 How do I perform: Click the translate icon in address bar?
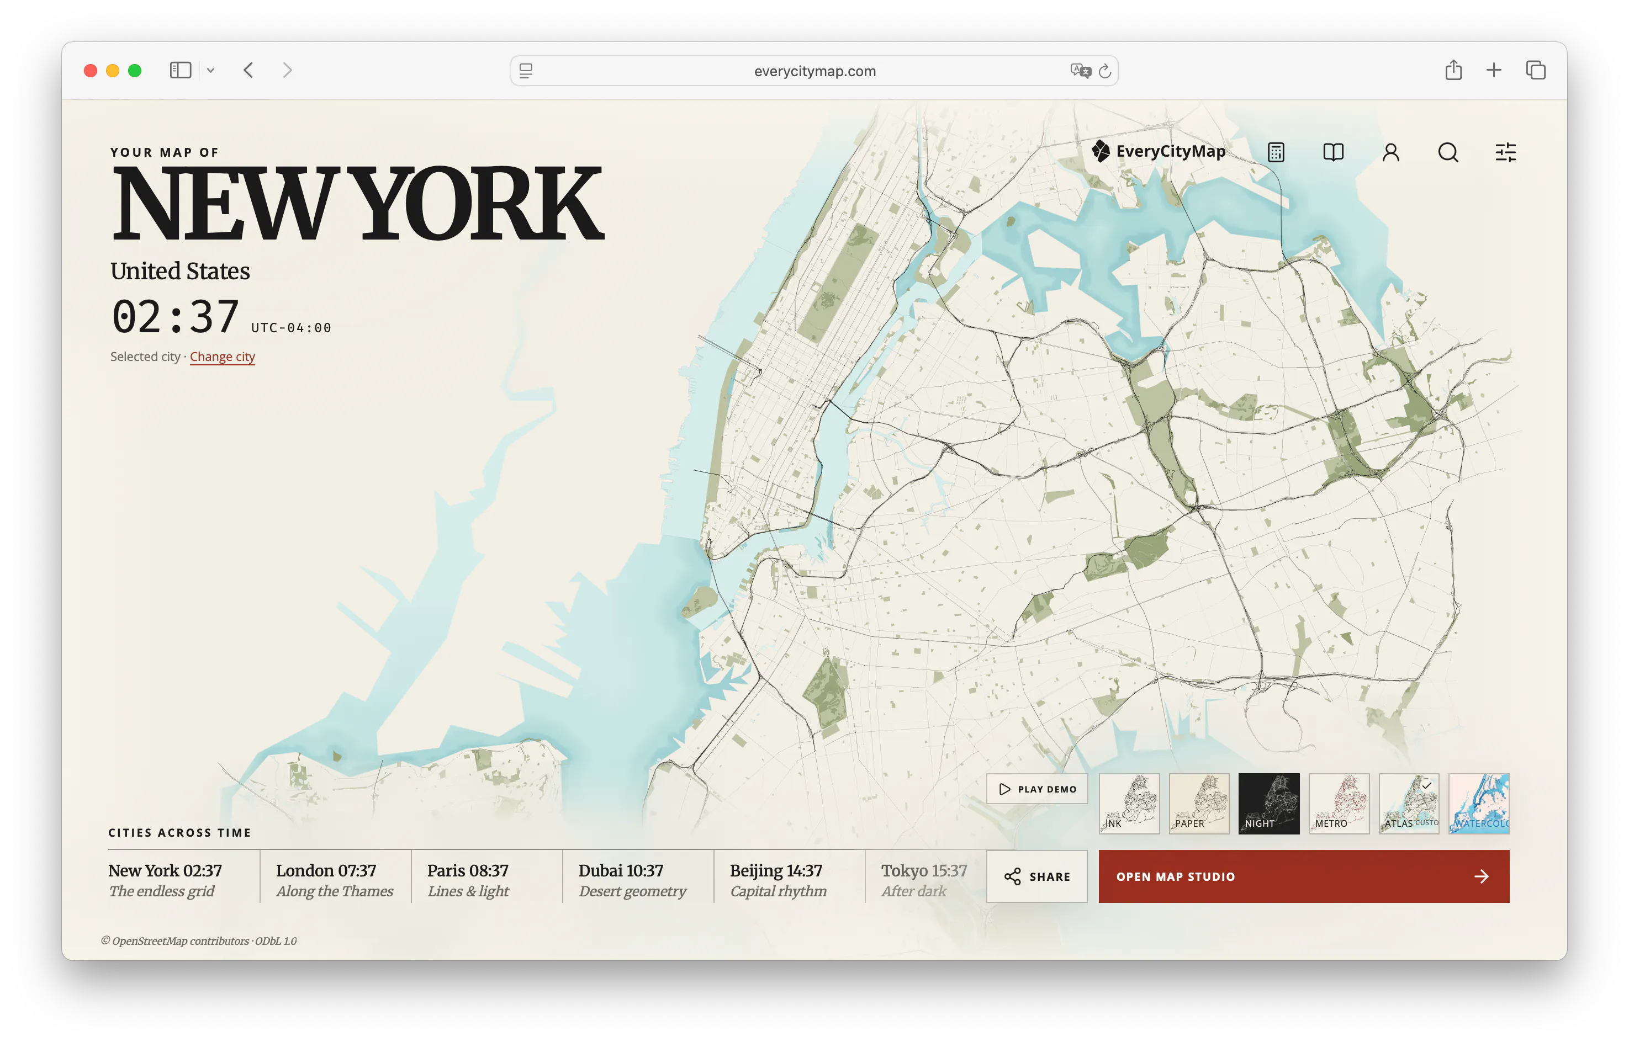[x=1080, y=71]
